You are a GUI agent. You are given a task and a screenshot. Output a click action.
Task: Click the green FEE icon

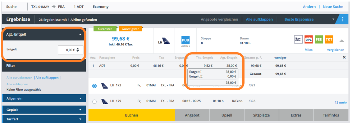319,40
